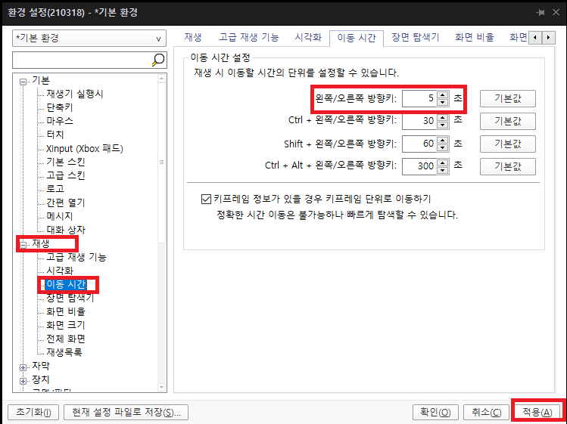Close the 환경 설정 window
The image size is (567, 424).
pyautogui.click(x=556, y=12)
